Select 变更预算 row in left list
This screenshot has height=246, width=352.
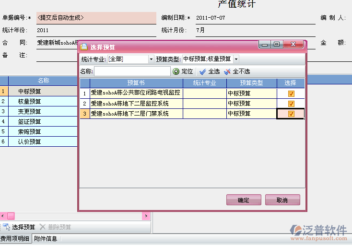[x=39, y=112]
